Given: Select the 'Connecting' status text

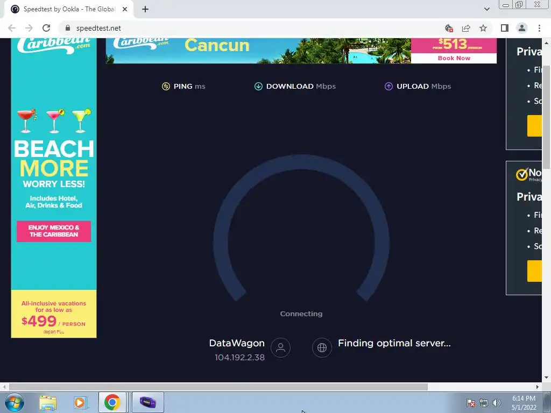Looking at the screenshot, I should (x=301, y=314).
